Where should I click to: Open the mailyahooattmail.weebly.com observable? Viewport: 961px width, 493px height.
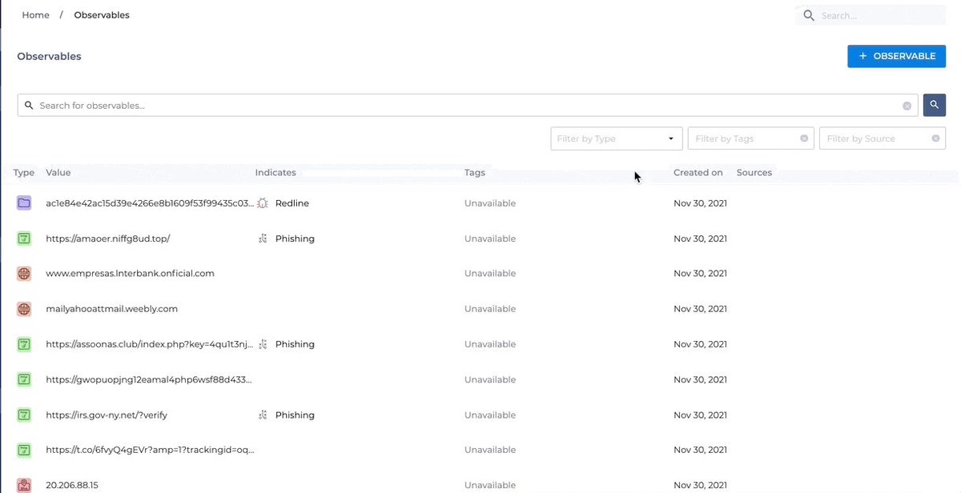pyautogui.click(x=112, y=309)
